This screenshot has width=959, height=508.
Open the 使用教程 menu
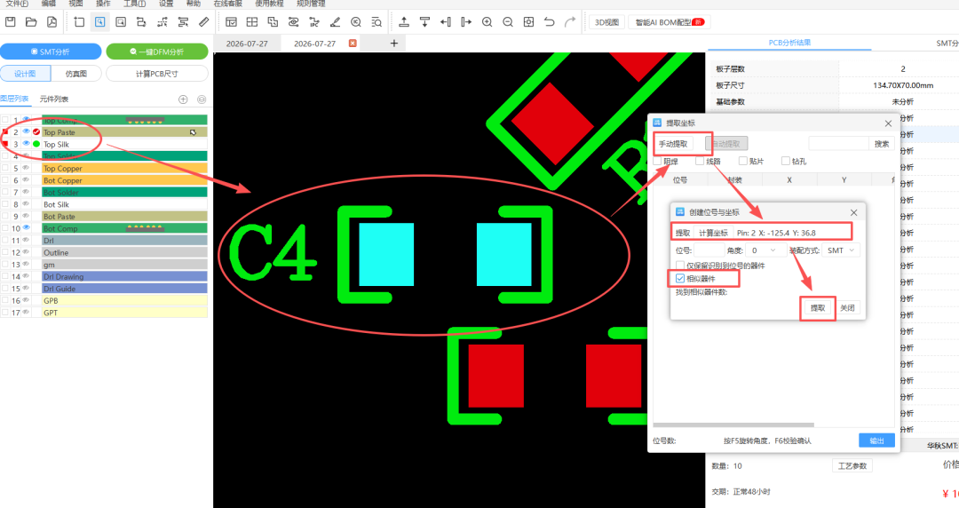(270, 4)
